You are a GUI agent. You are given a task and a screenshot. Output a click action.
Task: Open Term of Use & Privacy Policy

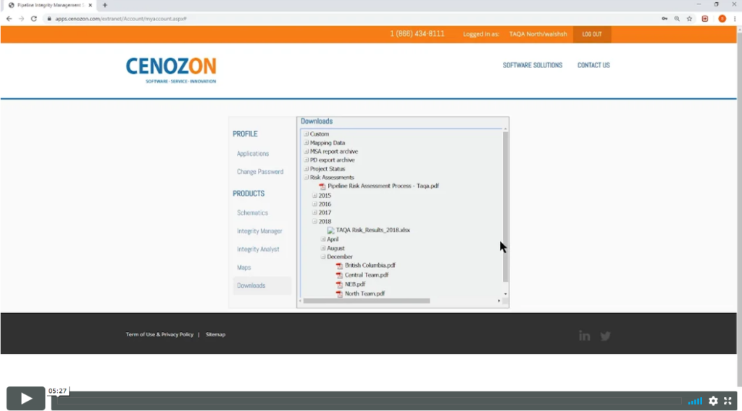(159, 334)
